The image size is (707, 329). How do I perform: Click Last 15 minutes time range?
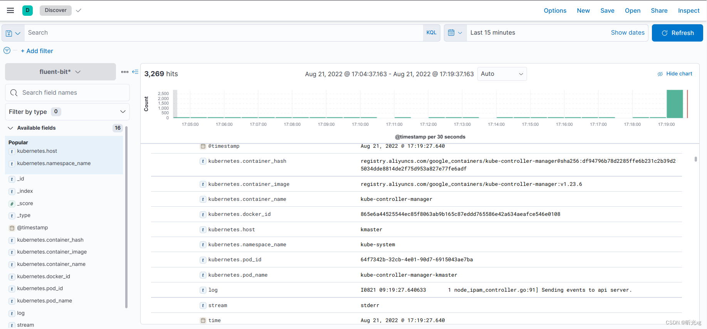click(x=493, y=33)
